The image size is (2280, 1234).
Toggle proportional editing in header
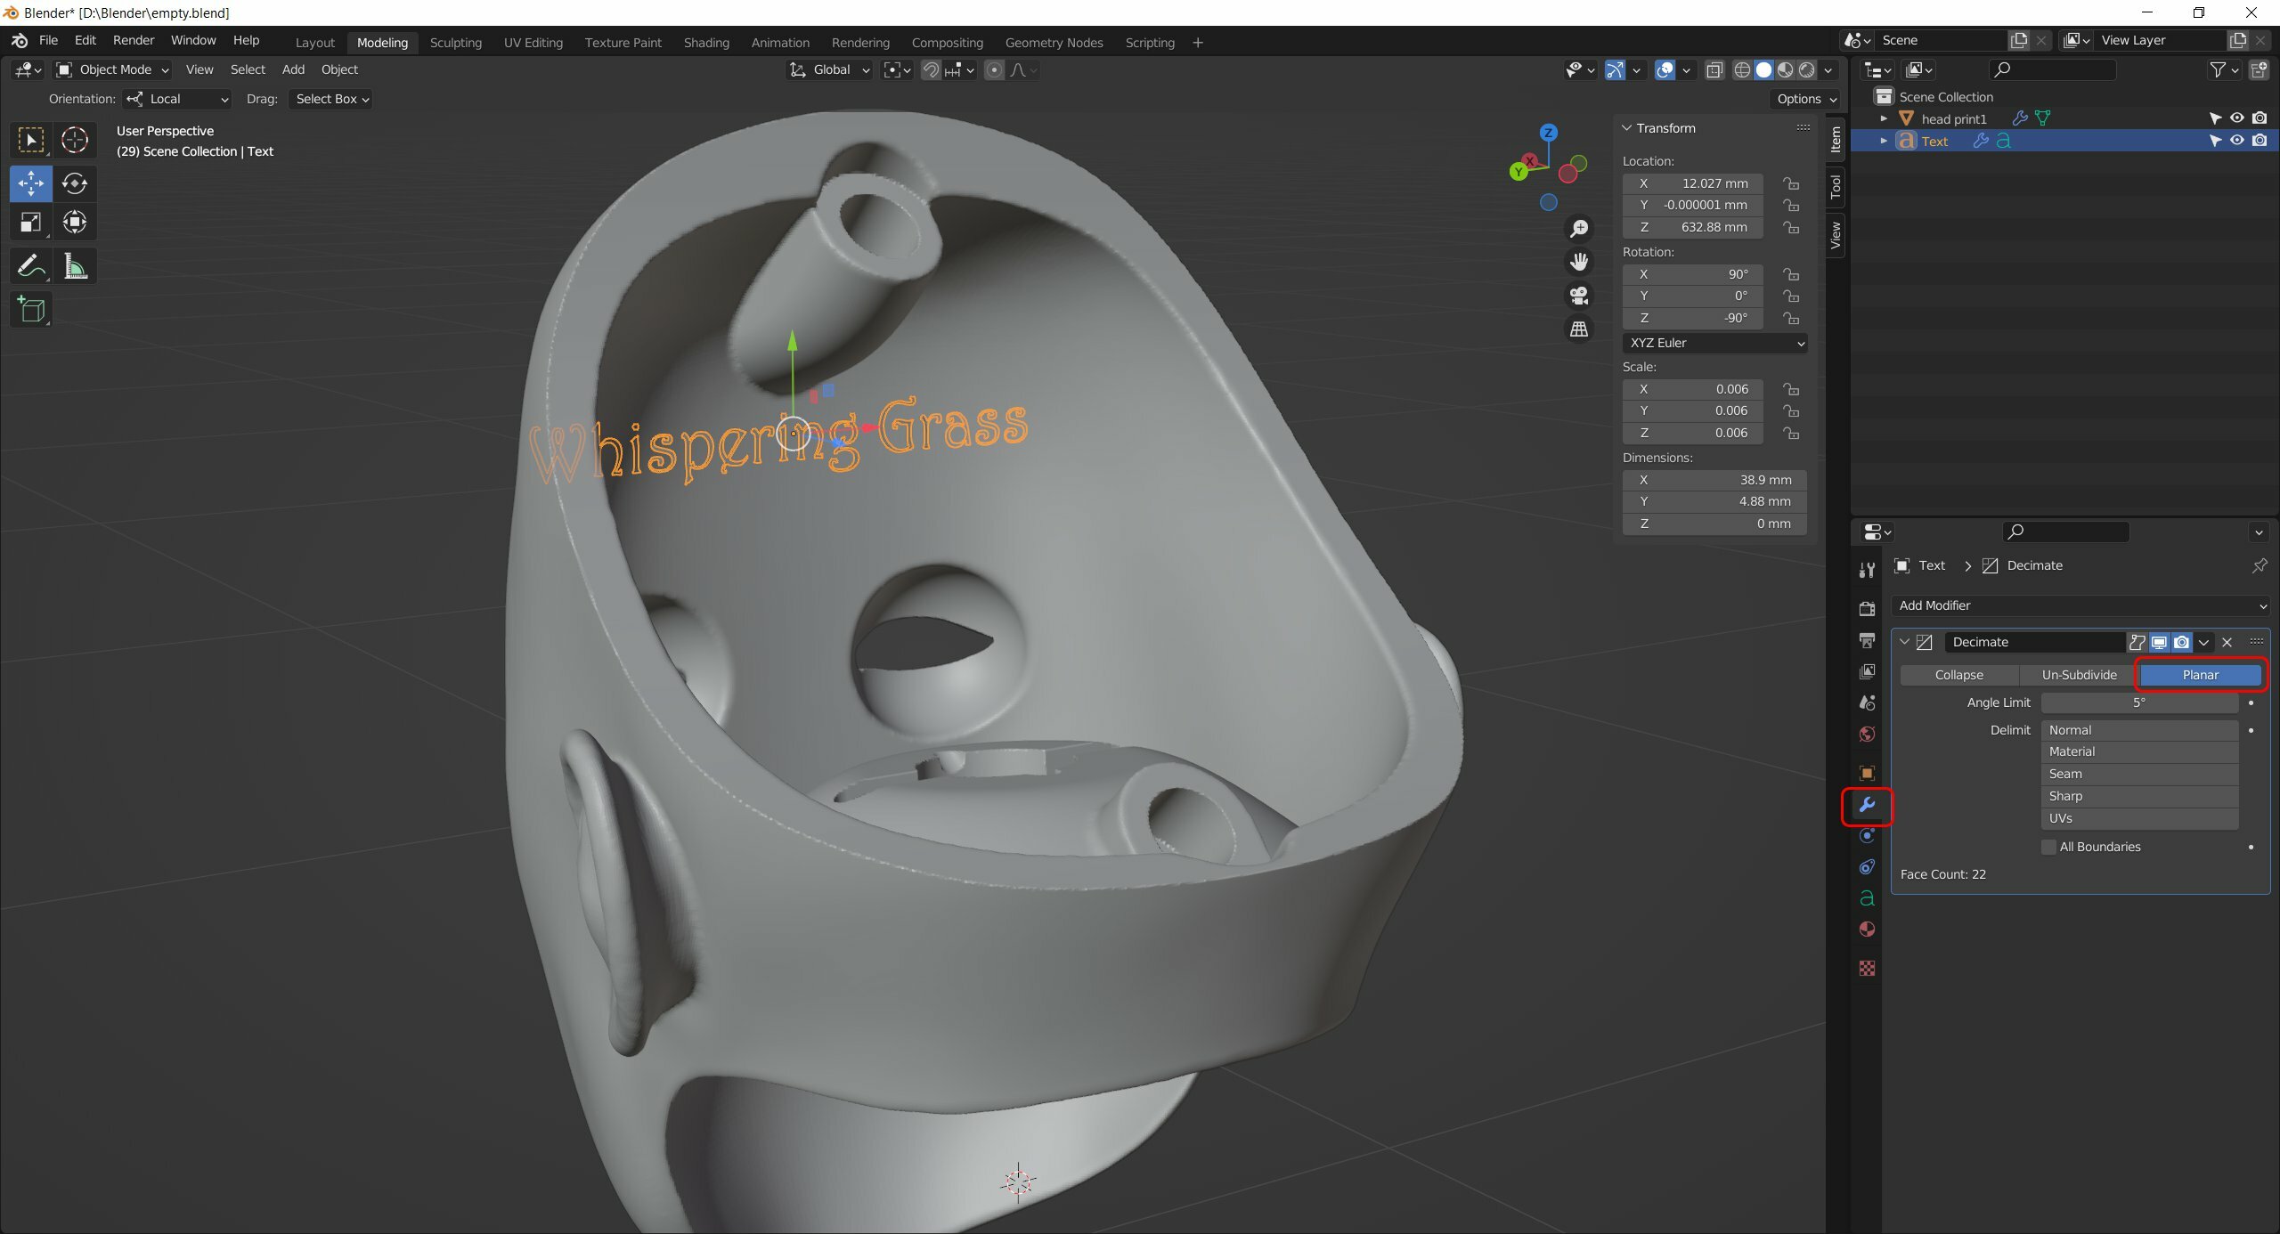point(995,69)
